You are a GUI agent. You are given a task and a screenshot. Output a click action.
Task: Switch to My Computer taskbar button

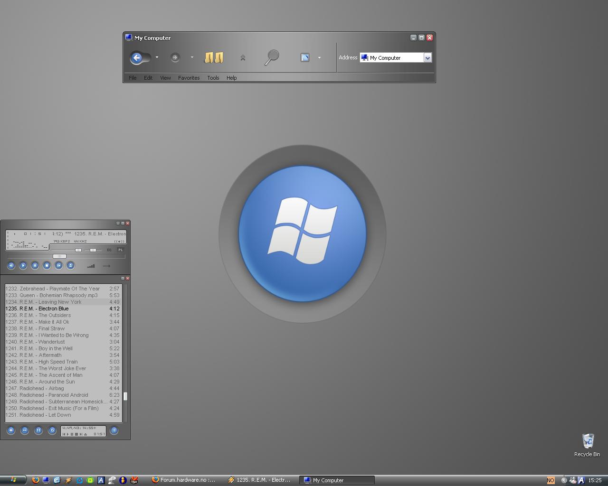pos(337,480)
